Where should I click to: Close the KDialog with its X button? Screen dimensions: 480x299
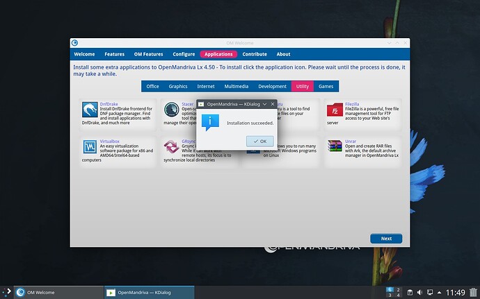pos(273,104)
